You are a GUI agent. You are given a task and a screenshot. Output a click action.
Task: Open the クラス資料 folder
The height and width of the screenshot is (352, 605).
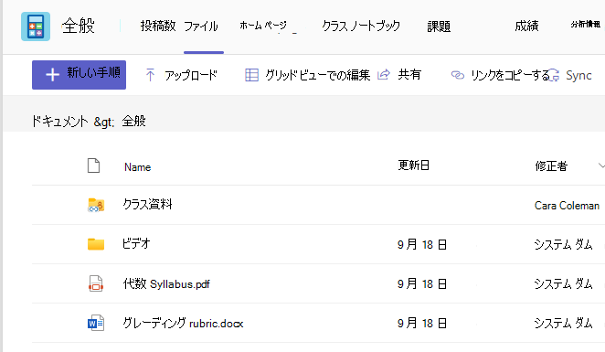147,204
